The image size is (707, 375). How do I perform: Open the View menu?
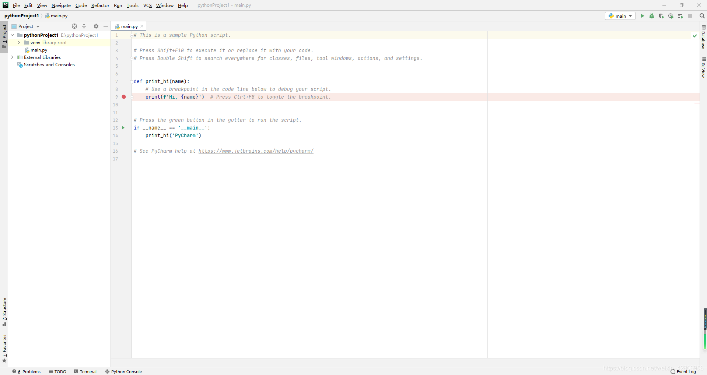click(x=42, y=5)
